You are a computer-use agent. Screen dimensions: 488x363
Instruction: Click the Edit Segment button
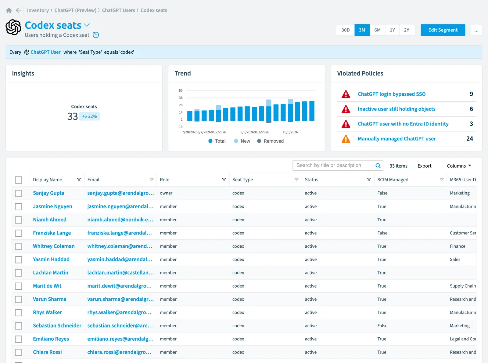tap(443, 30)
